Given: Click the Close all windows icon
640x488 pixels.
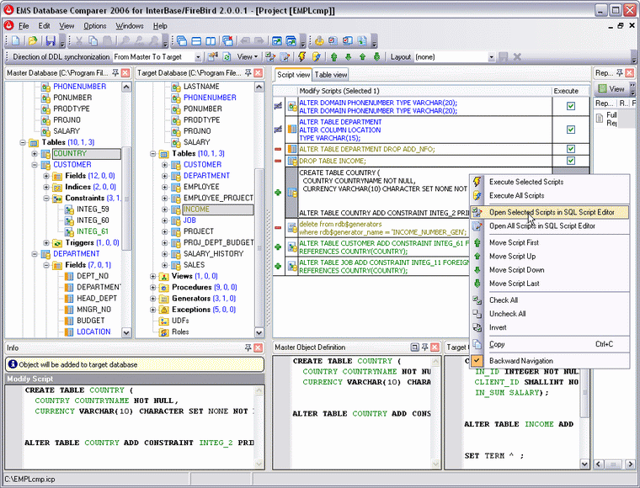Looking at the screenshot, I should tap(227, 40).
